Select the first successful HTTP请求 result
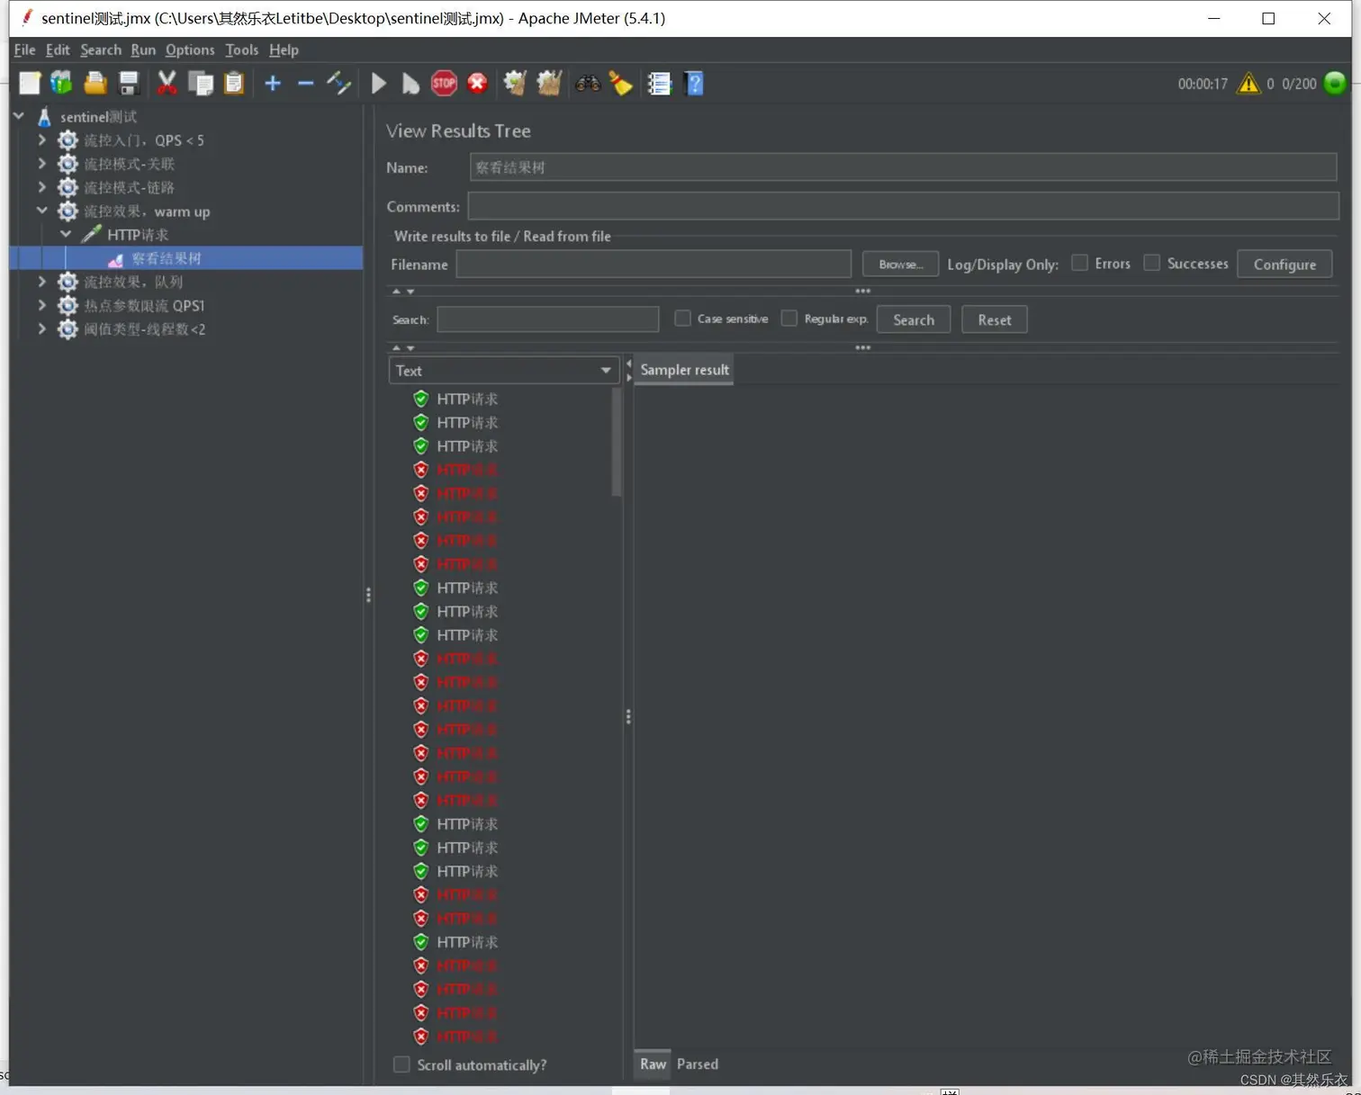The width and height of the screenshot is (1361, 1095). 467,399
